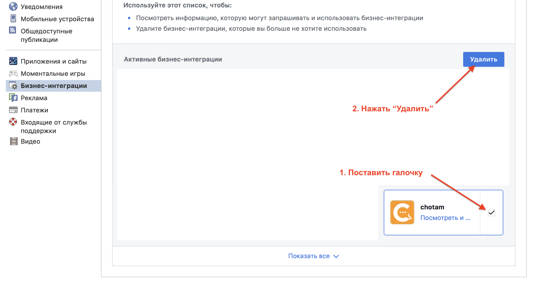The height and width of the screenshot is (282, 549).
Task: Click the Notifications globe icon
Action: click(13, 6)
